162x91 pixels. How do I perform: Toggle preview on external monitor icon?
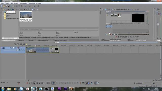pyautogui.click(x=106, y=10)
